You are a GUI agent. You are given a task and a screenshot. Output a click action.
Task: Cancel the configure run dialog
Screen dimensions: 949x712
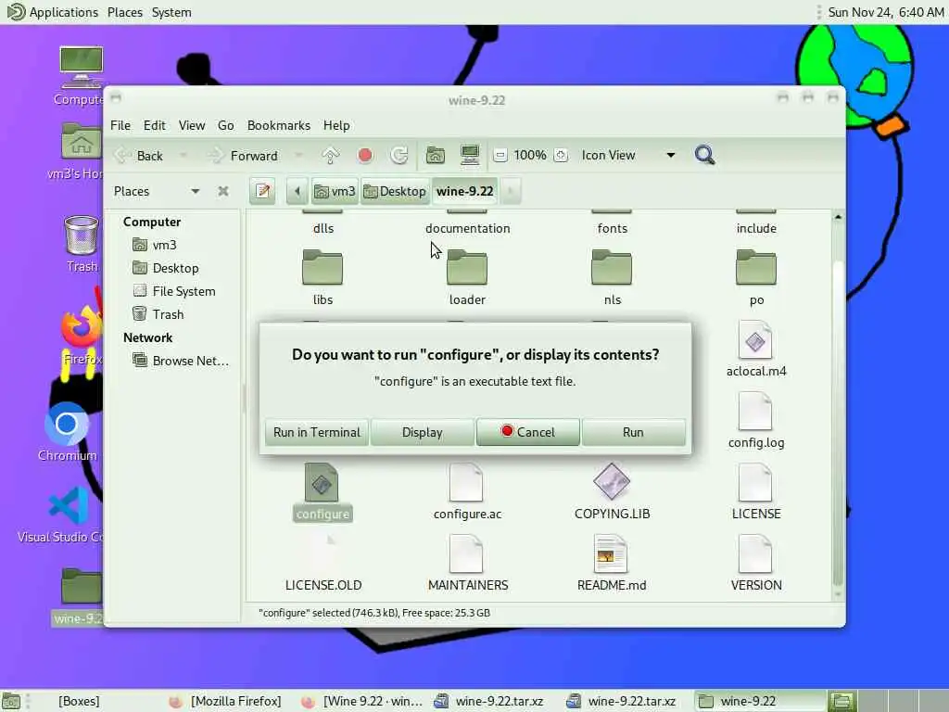(527, 432)
